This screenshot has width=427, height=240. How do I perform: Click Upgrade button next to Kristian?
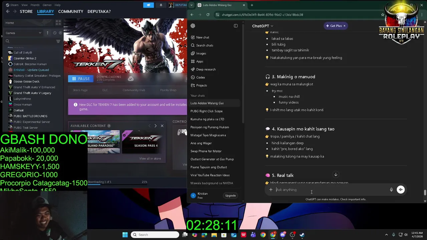tap(231, 196)
